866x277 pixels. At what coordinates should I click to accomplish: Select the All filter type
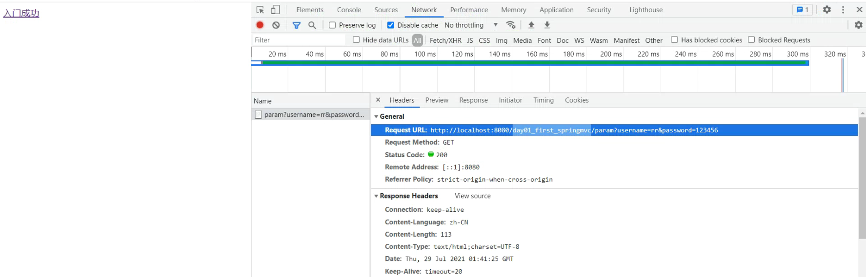(x=418, y=40)
